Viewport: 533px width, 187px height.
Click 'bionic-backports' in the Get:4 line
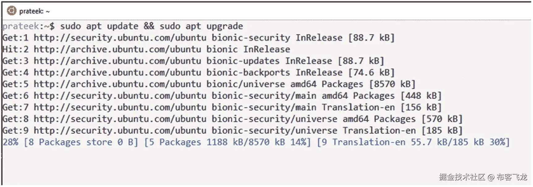click(x=248, y=73)
